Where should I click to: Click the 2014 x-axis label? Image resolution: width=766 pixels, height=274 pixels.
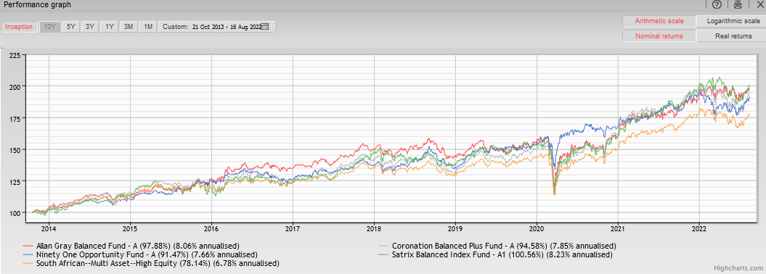(49, 228)
